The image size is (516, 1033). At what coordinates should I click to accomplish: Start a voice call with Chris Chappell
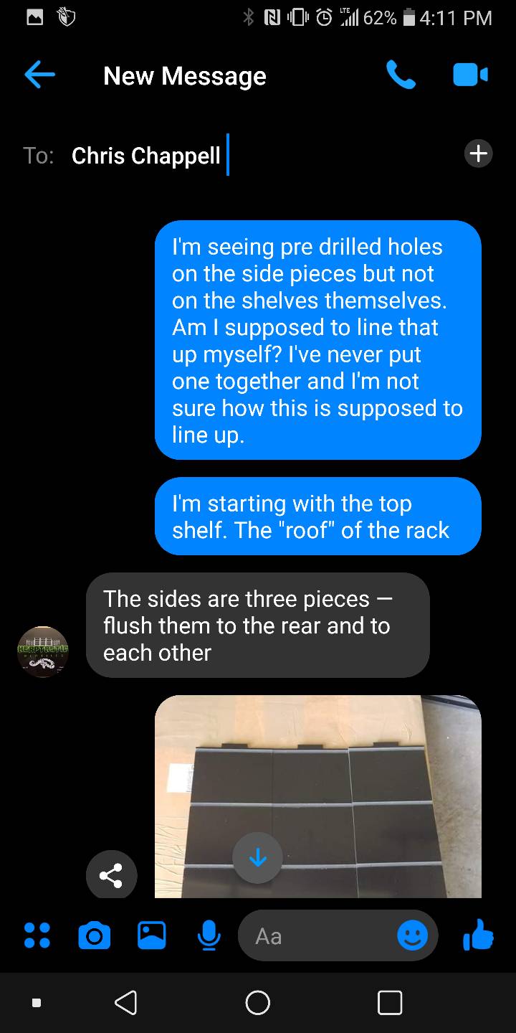click(401, 75)
